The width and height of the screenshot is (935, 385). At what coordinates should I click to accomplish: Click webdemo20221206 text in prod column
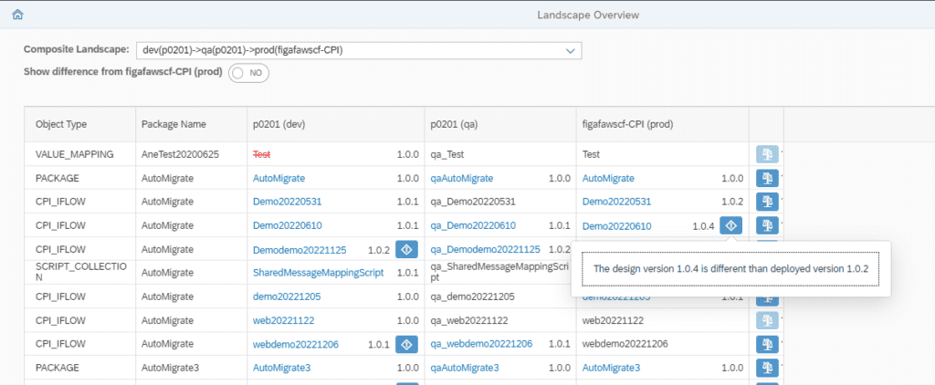click(x=625, y=344)
